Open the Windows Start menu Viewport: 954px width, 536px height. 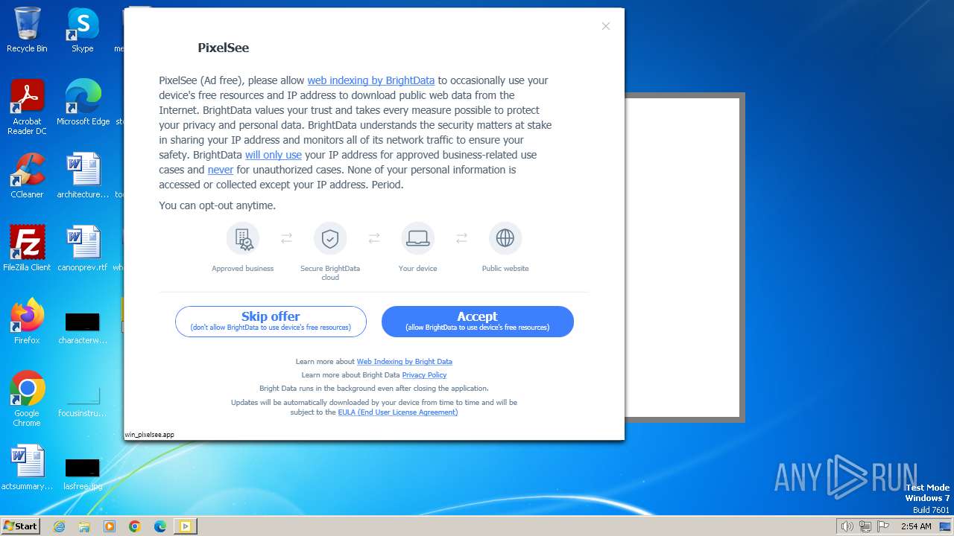(x=20, y=526)
